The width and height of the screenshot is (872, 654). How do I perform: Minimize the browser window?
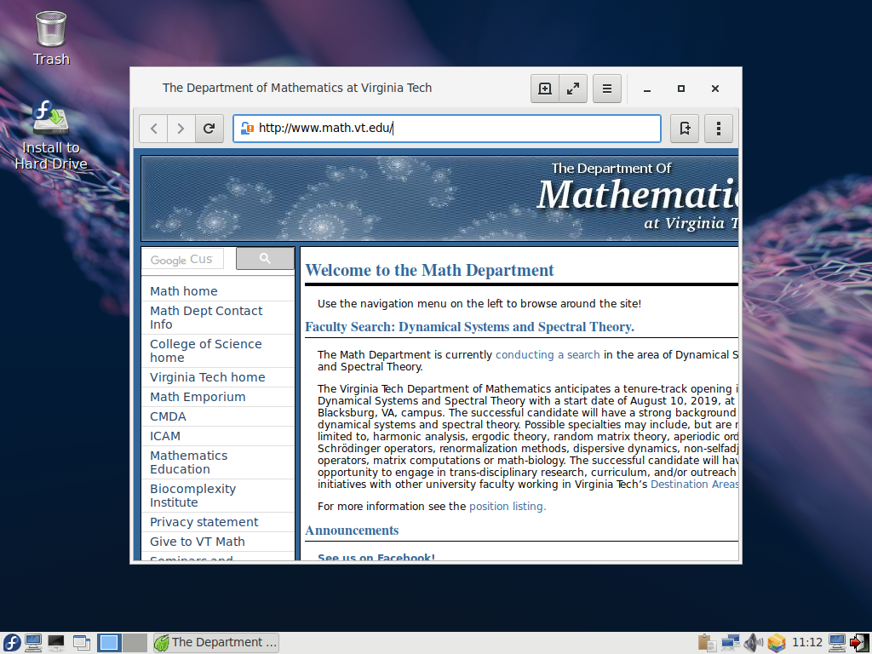647,89
